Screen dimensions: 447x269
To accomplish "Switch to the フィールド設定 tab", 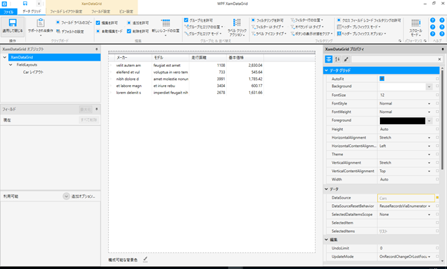I will 101,11.
